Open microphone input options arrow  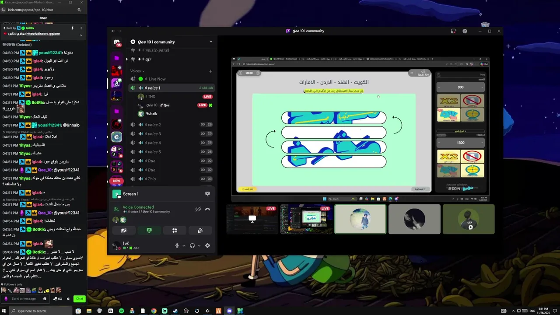point(184,246)
